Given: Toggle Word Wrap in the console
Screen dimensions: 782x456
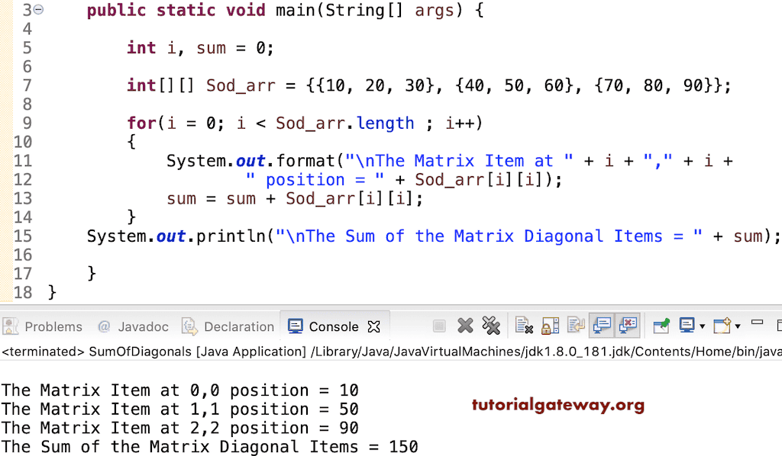Looking at the screenshot, I should click(x=574, y=326).
